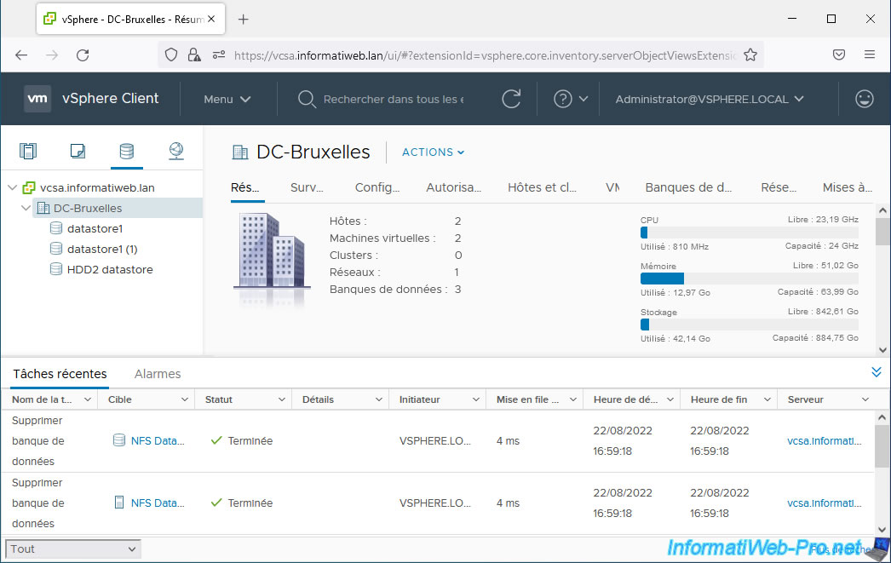Viewport: 891px width, 563px height.
Task: Click the global search input field
Action: pyautogui.click(x=393, y=99)
